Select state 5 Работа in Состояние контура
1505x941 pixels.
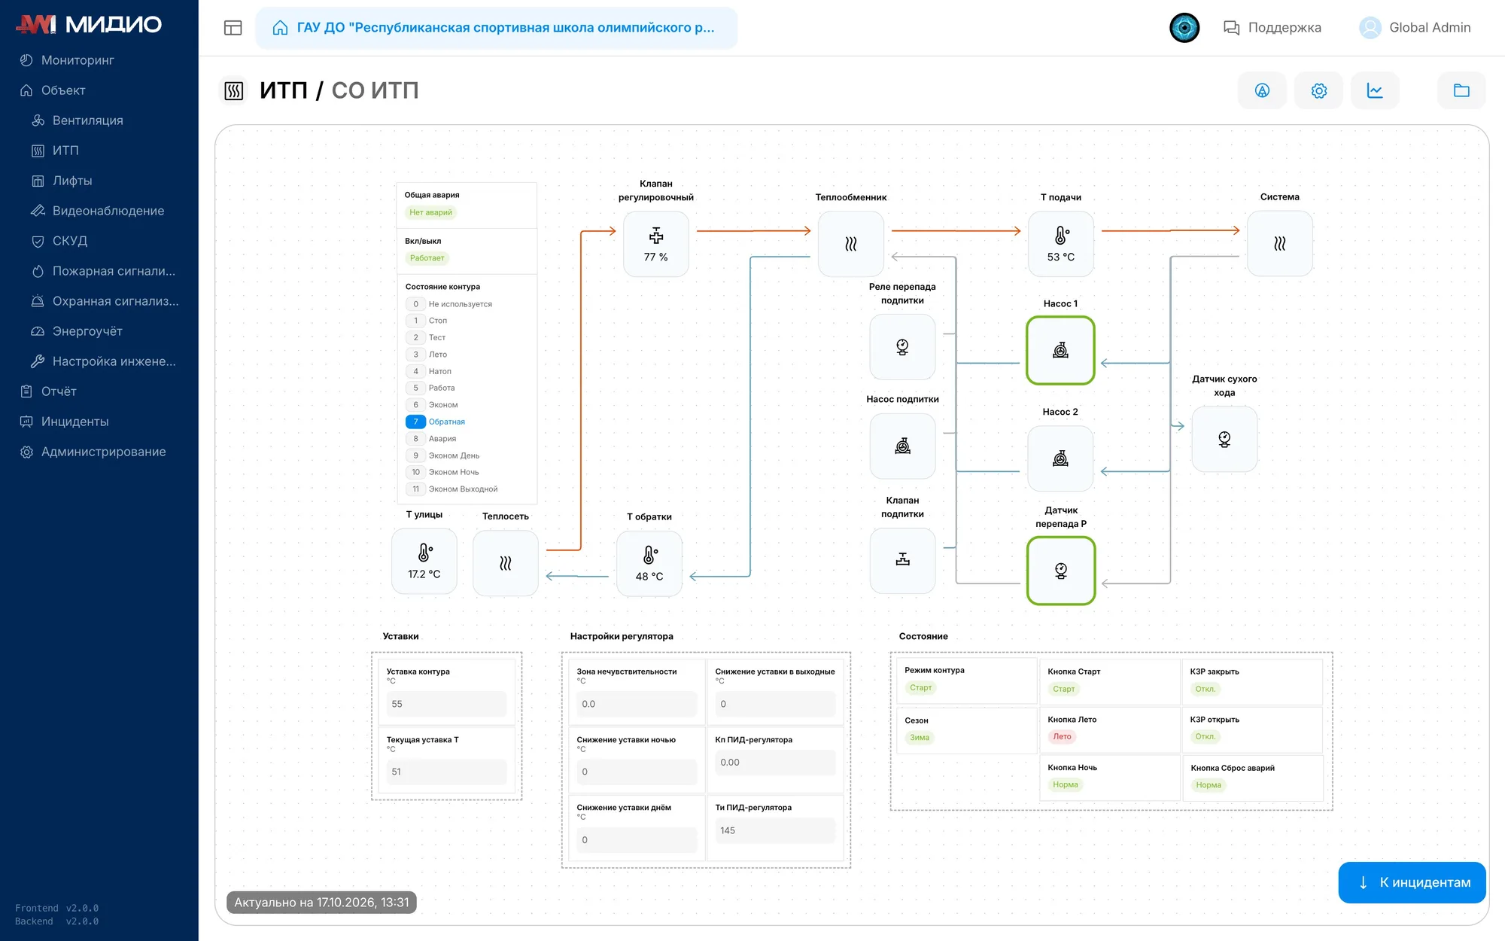tap(430, 388)
